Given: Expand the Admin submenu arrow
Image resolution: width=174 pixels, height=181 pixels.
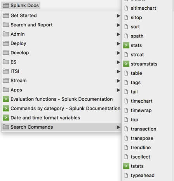Looking at the screenshot, I should point(118,34).
